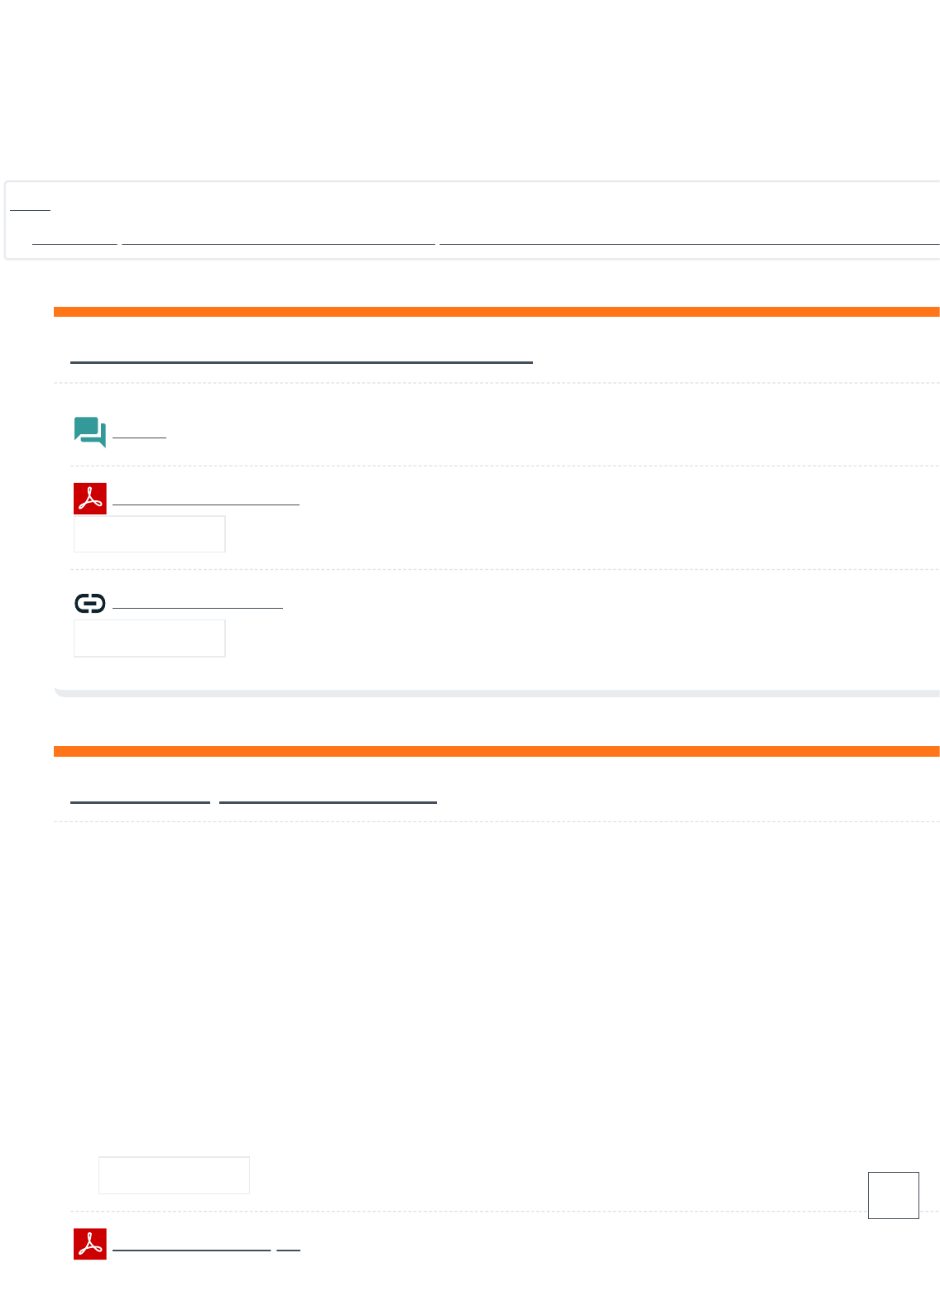Open the first section's title heading link
Screen dimensions: 940x1296
pyautogui.click(x=301, y=359)
